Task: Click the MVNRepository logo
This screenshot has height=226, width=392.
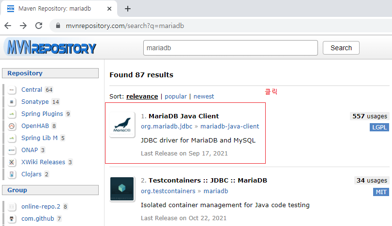Action: [51, 47]
